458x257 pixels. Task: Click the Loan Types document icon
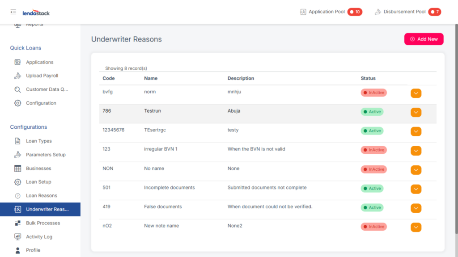tap(17, 141)
